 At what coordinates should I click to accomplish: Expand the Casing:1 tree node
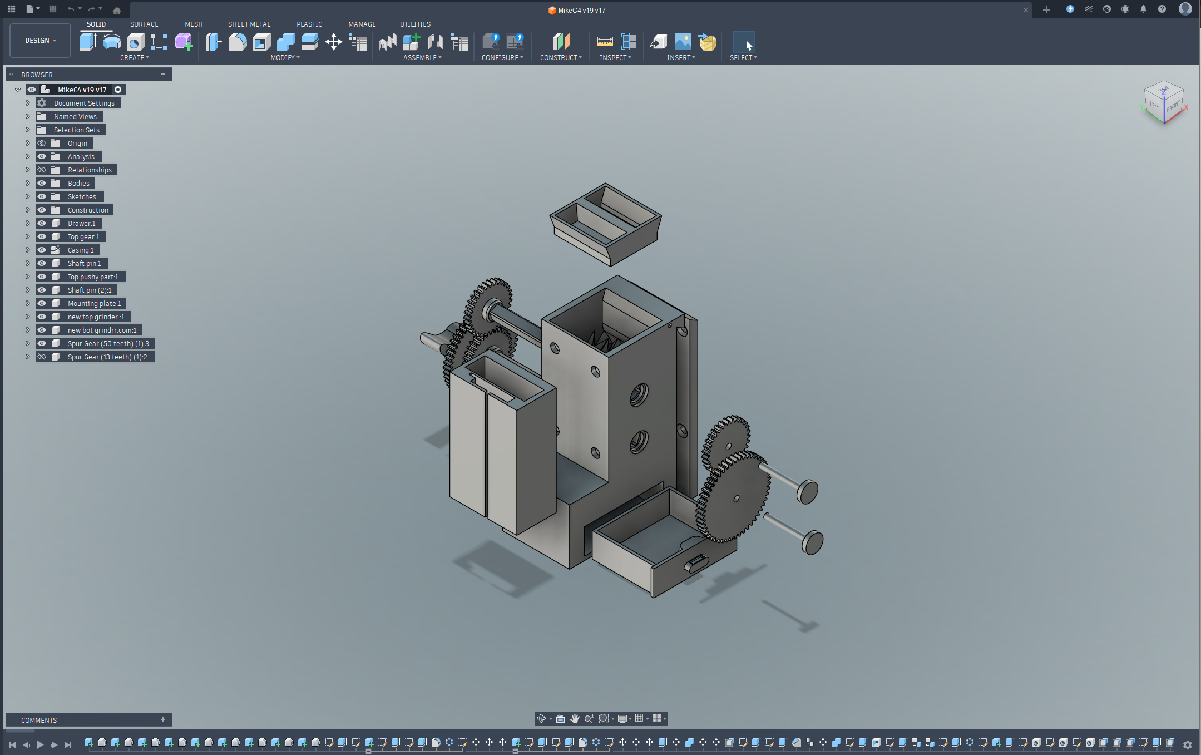(28, 250)
